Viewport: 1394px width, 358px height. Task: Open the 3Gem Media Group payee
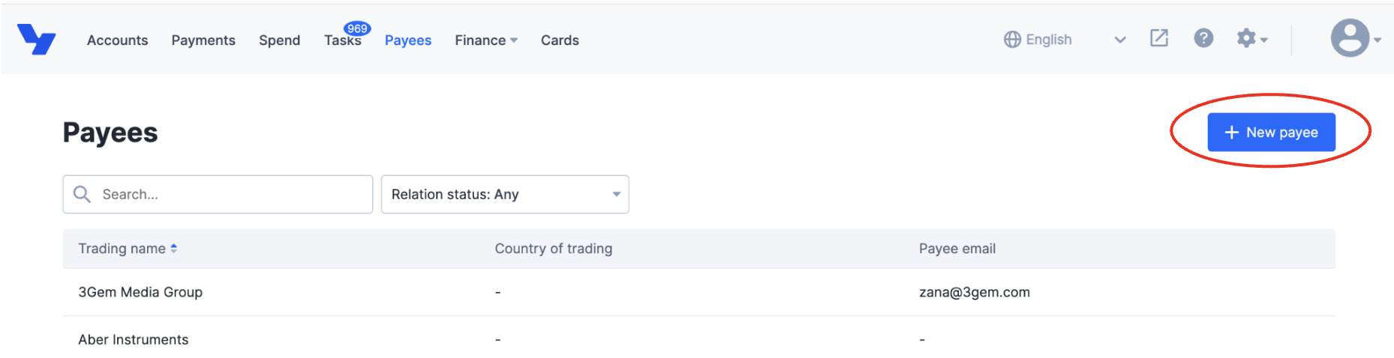pyautogui.click(x=140, y=292)
